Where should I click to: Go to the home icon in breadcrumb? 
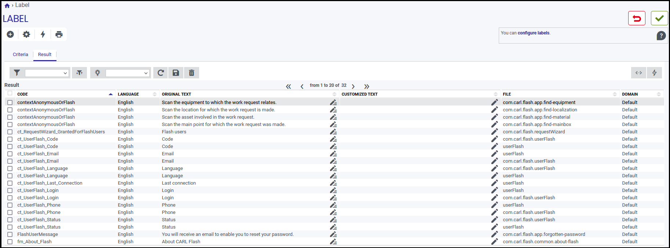pyautogui.click(x=7, y=5)
